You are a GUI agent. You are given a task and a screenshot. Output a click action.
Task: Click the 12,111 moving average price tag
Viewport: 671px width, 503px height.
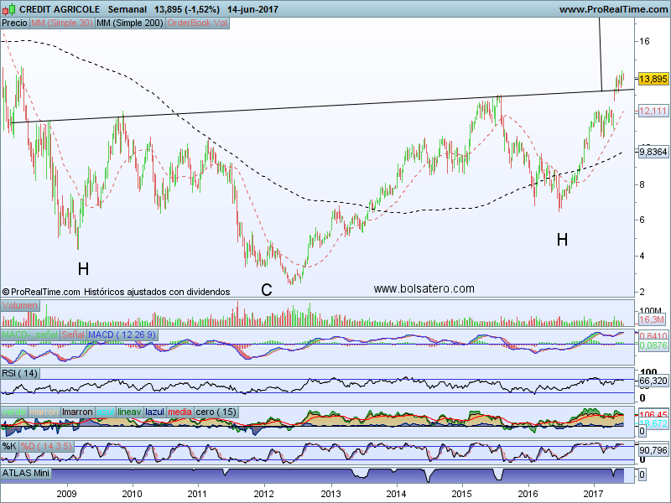tap(653, 111)
